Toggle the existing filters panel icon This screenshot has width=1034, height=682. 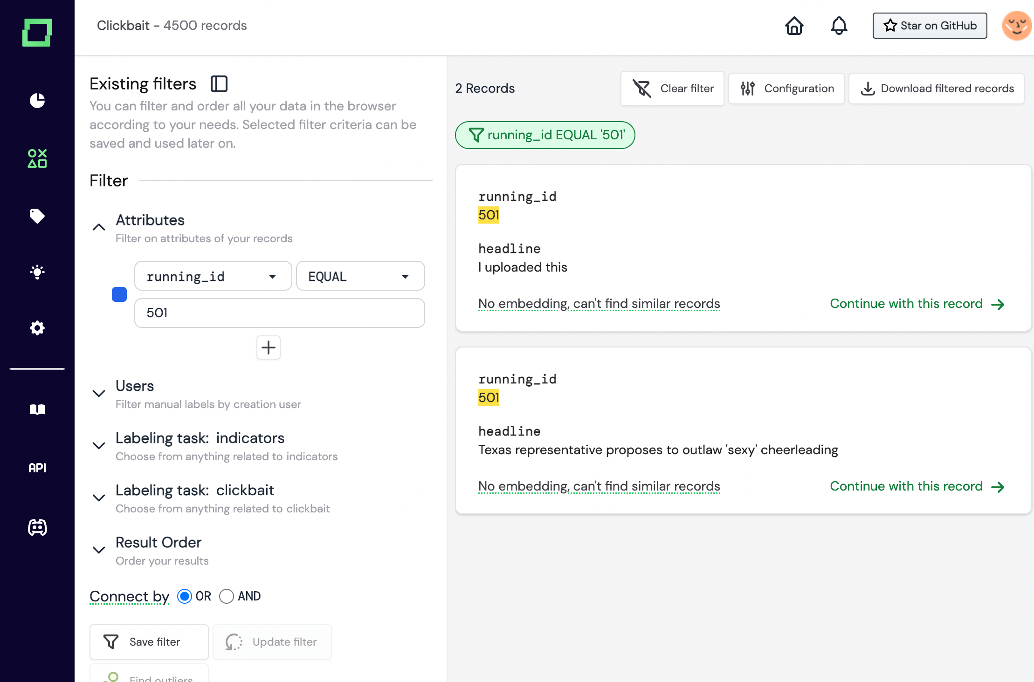(x=219, y=84)
